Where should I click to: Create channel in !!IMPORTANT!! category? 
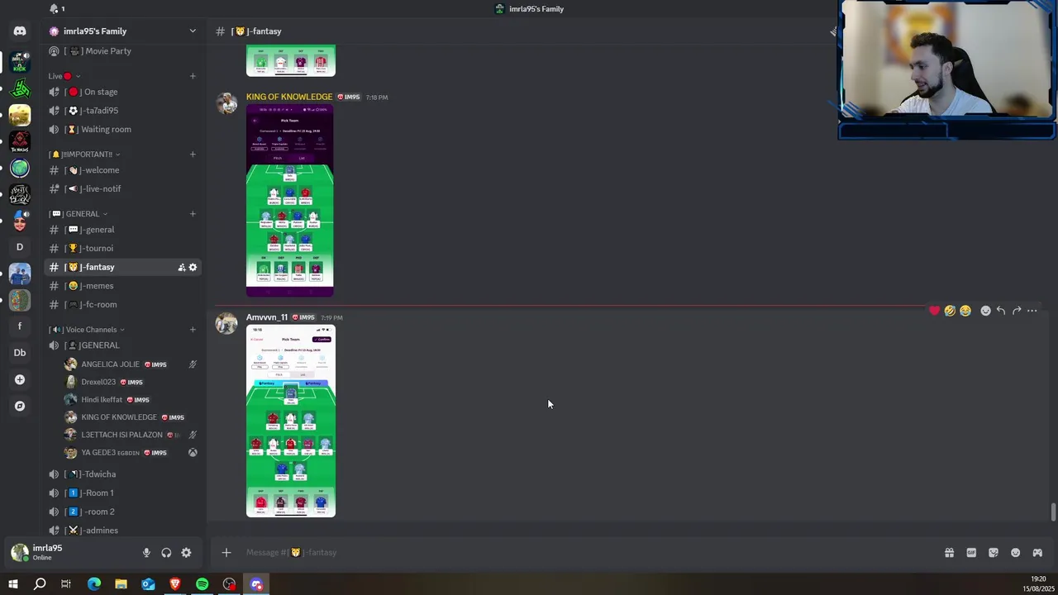(x=193, y=155)
